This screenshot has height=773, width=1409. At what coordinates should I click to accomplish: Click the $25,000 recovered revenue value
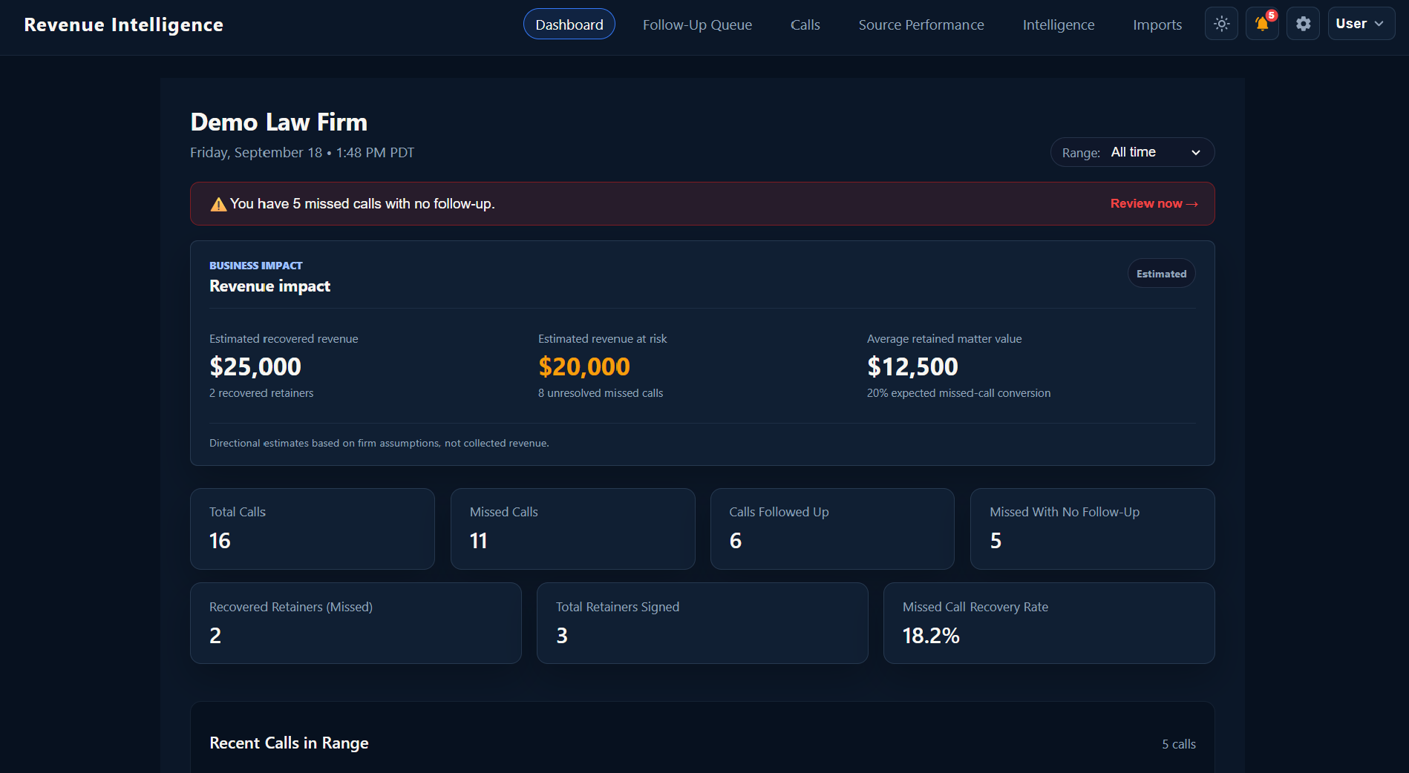[x=255, y=366]
